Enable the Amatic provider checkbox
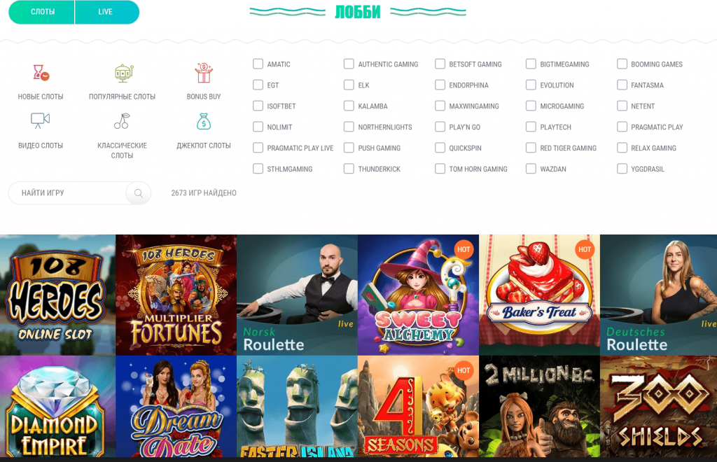The width and height of the screenshot is (717, 462). [x=258, y=64]
